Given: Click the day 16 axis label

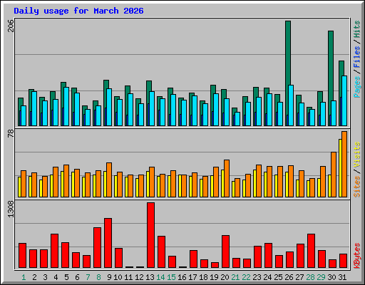Looking at the screenshot, I should pyautogui.click(x=182, y=277).
